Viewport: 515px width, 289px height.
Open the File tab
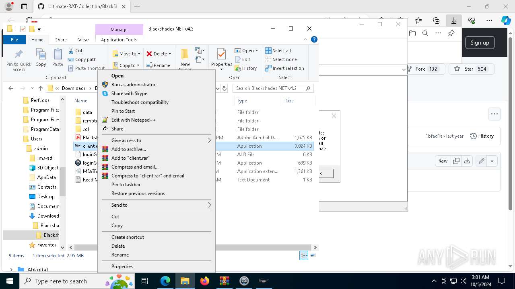(14, 40)
